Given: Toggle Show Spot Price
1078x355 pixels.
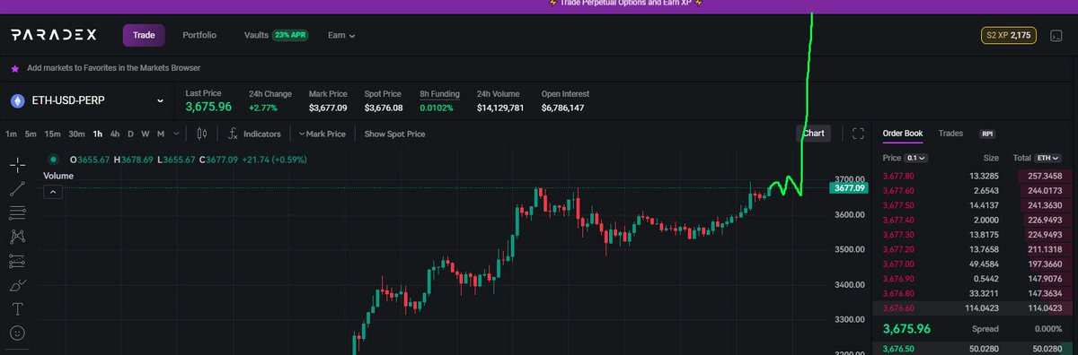Looking at the screenshot, I should (x=394, y=134).
